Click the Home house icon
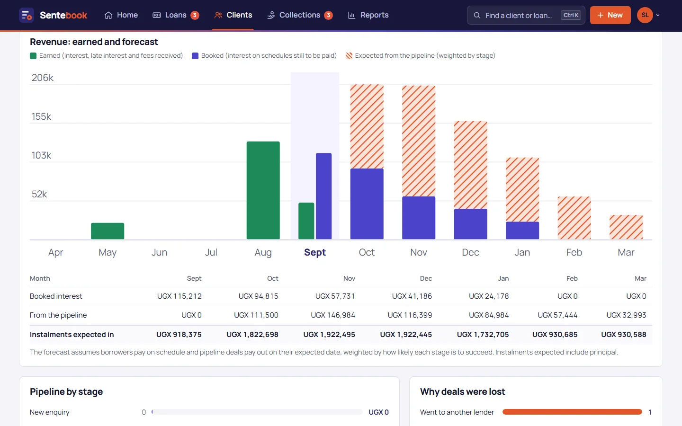 coord(108,15)
